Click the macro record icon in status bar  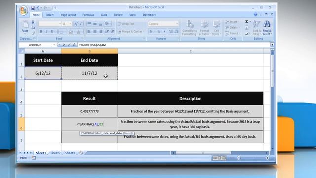34,158
